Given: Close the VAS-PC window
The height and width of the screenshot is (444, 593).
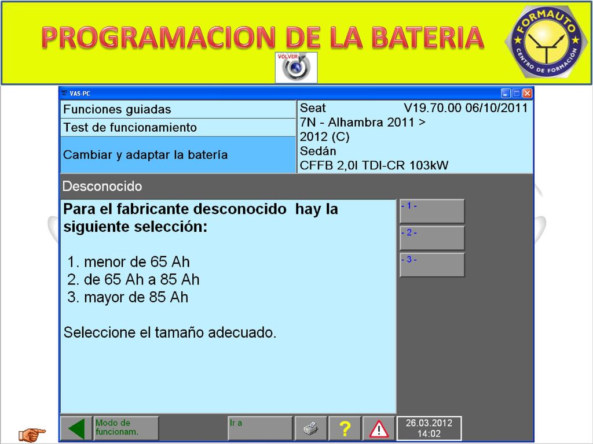Looking at the screenshot, I should [x=527, y=93].
